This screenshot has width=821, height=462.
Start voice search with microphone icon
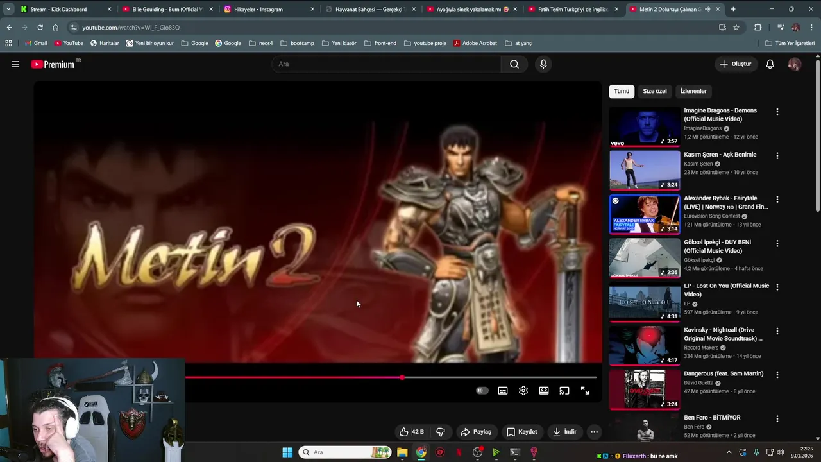(543, 64)
